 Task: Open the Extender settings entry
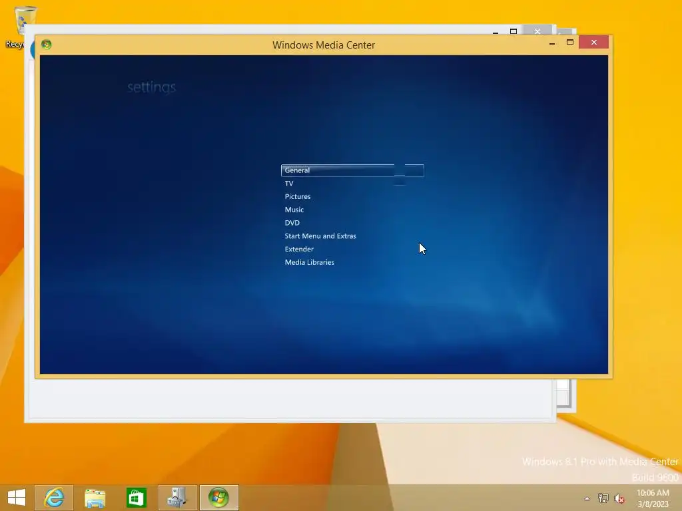[x=299, y=249]
